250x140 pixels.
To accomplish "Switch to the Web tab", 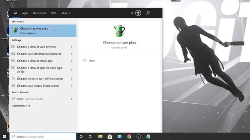I will click(54, 13).
